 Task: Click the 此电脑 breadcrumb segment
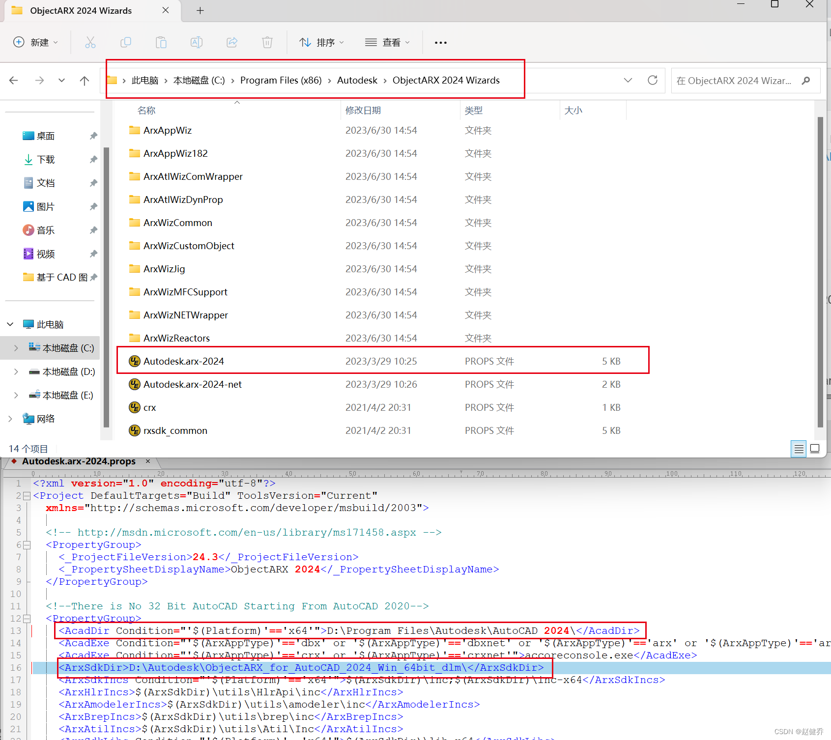[x=145, y=80]
